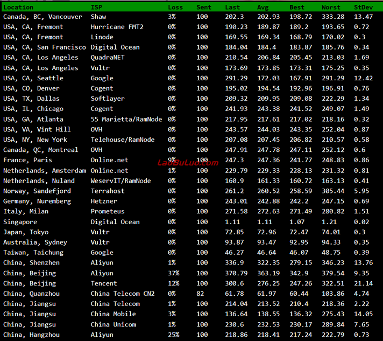Screen dimensions: 383x341
Task: Select USA, CO, Denver location
Action: point(31,88)
